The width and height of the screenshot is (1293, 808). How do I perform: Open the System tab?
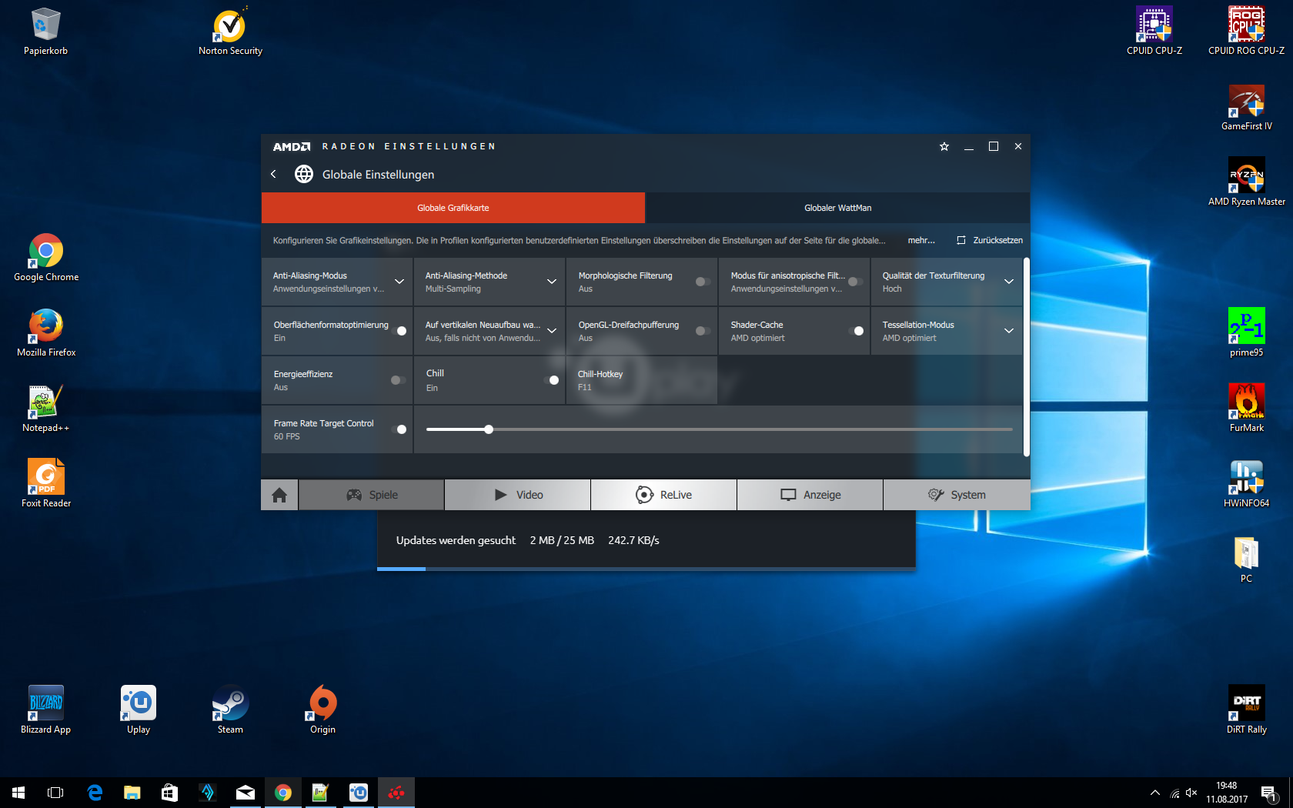point(957,495)
